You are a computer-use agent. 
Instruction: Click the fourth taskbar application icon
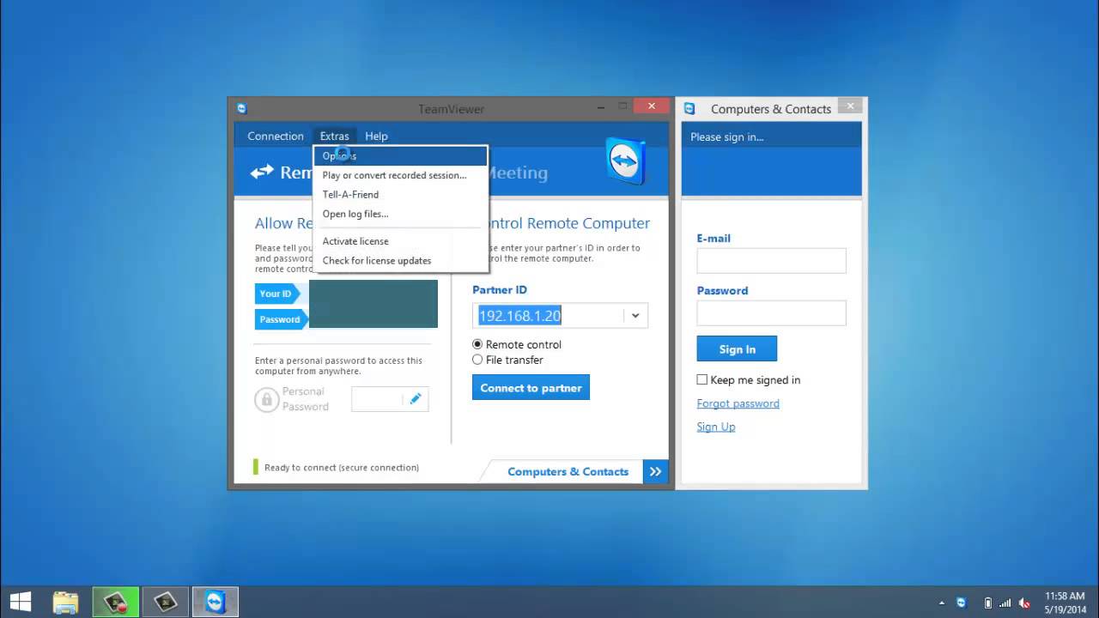(166, 602)
